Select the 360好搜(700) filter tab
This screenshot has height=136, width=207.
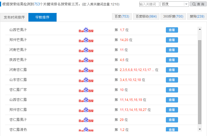[x=173, y=16]
